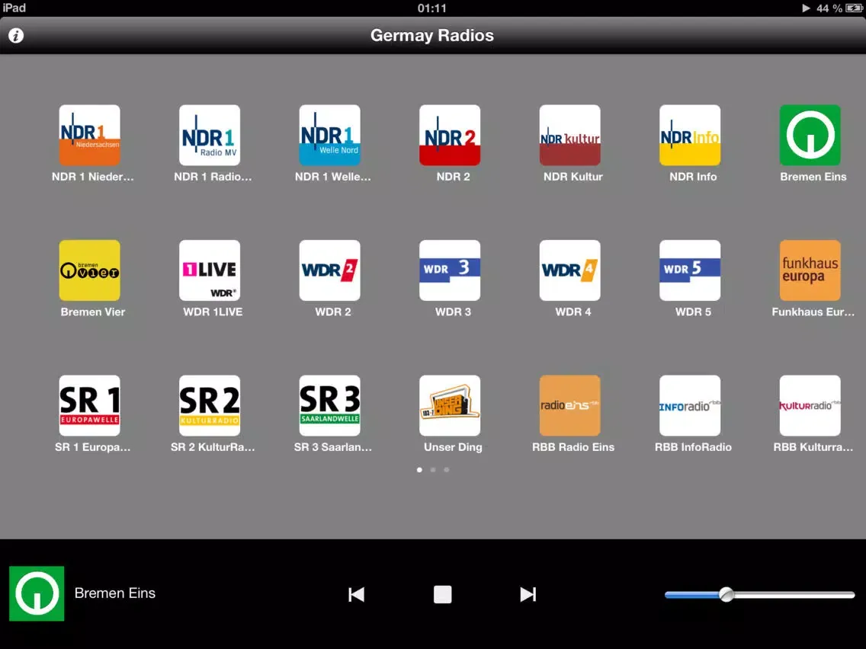
Task: Select the Funkhaus Europa station icon
Action: 810,270
